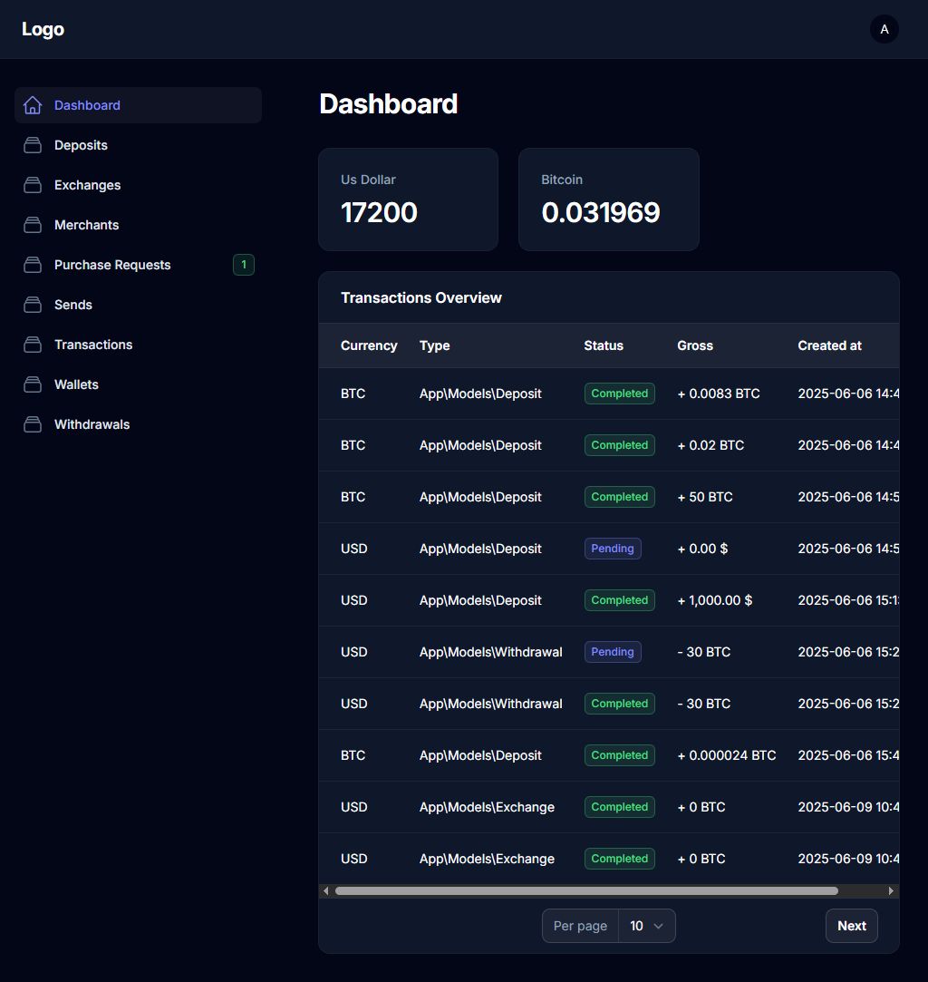Screen dimensions: 928x982
Task: Click the Purchase Requests badge showing 1
Action: pyautogui.click(x=243, y=265)
